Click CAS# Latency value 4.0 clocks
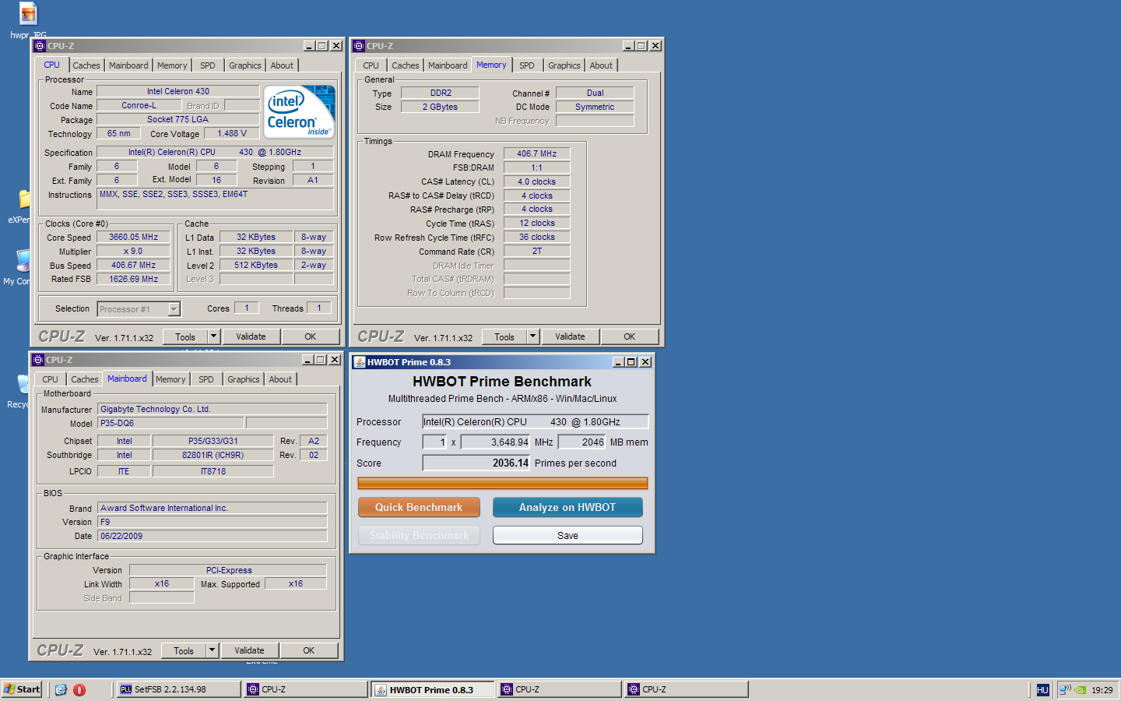Viewport: 1121px width, 701px height. (x=537, y=181)
